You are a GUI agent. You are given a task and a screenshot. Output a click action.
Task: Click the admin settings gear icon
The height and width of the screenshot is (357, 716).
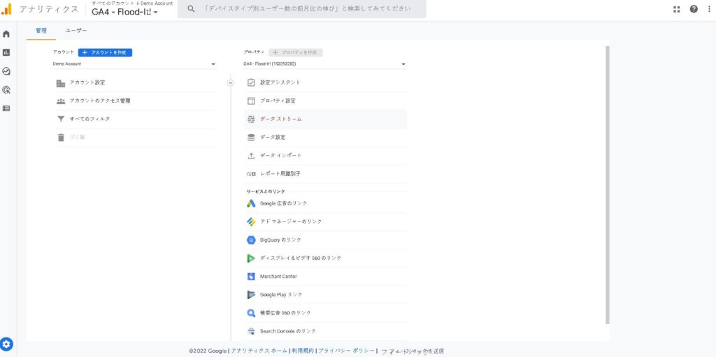pos(7,344)
